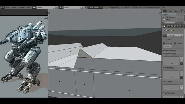Open the Outliner editor type selector
The height and width of the screenshot is (104, 185).
coord(165,11)
